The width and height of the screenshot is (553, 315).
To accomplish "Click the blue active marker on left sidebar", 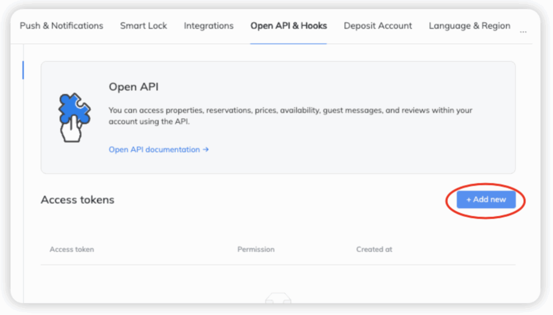I will [x=23, y=70].
